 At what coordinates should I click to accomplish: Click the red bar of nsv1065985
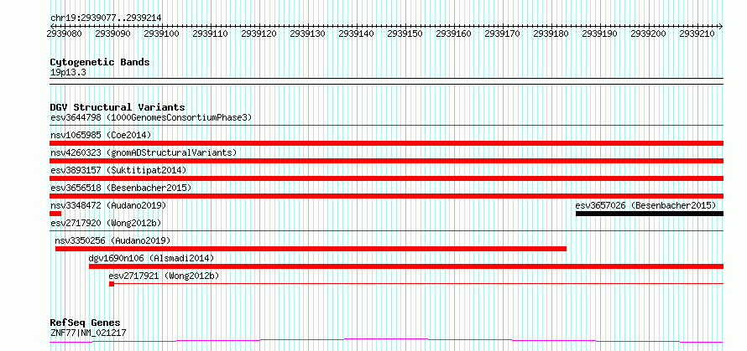(386, 143)
